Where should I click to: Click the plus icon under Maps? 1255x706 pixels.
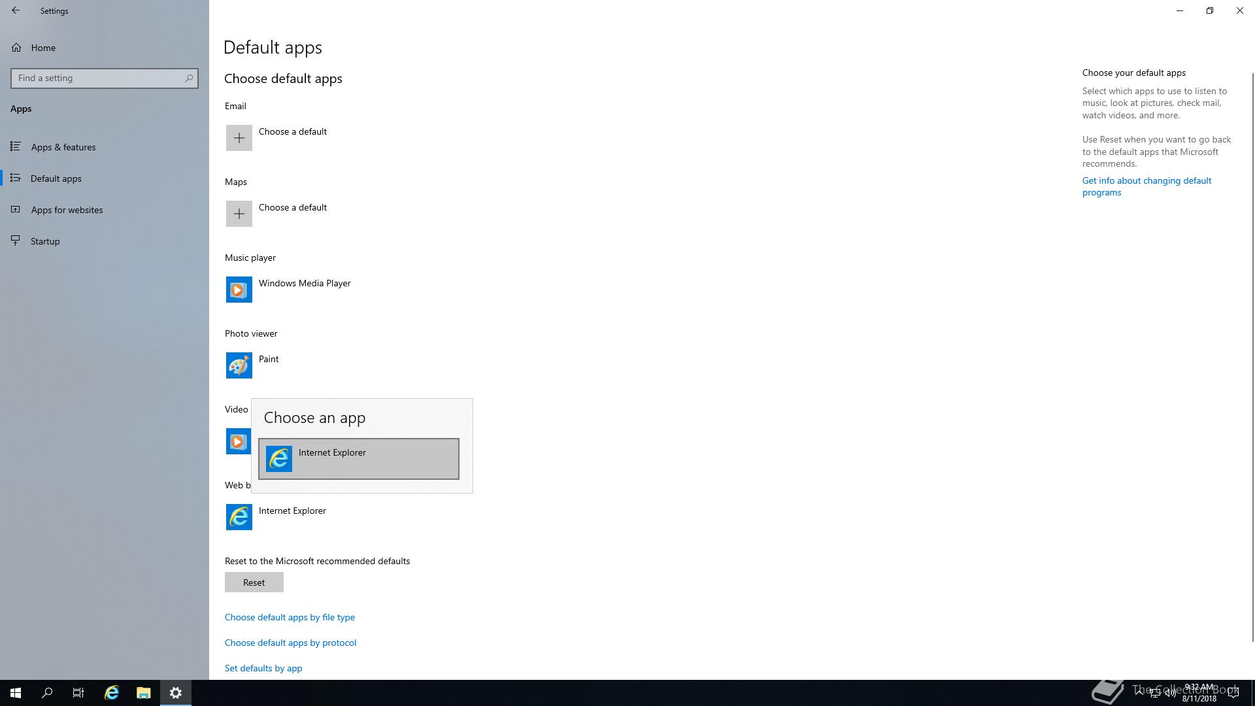(239, 214)
